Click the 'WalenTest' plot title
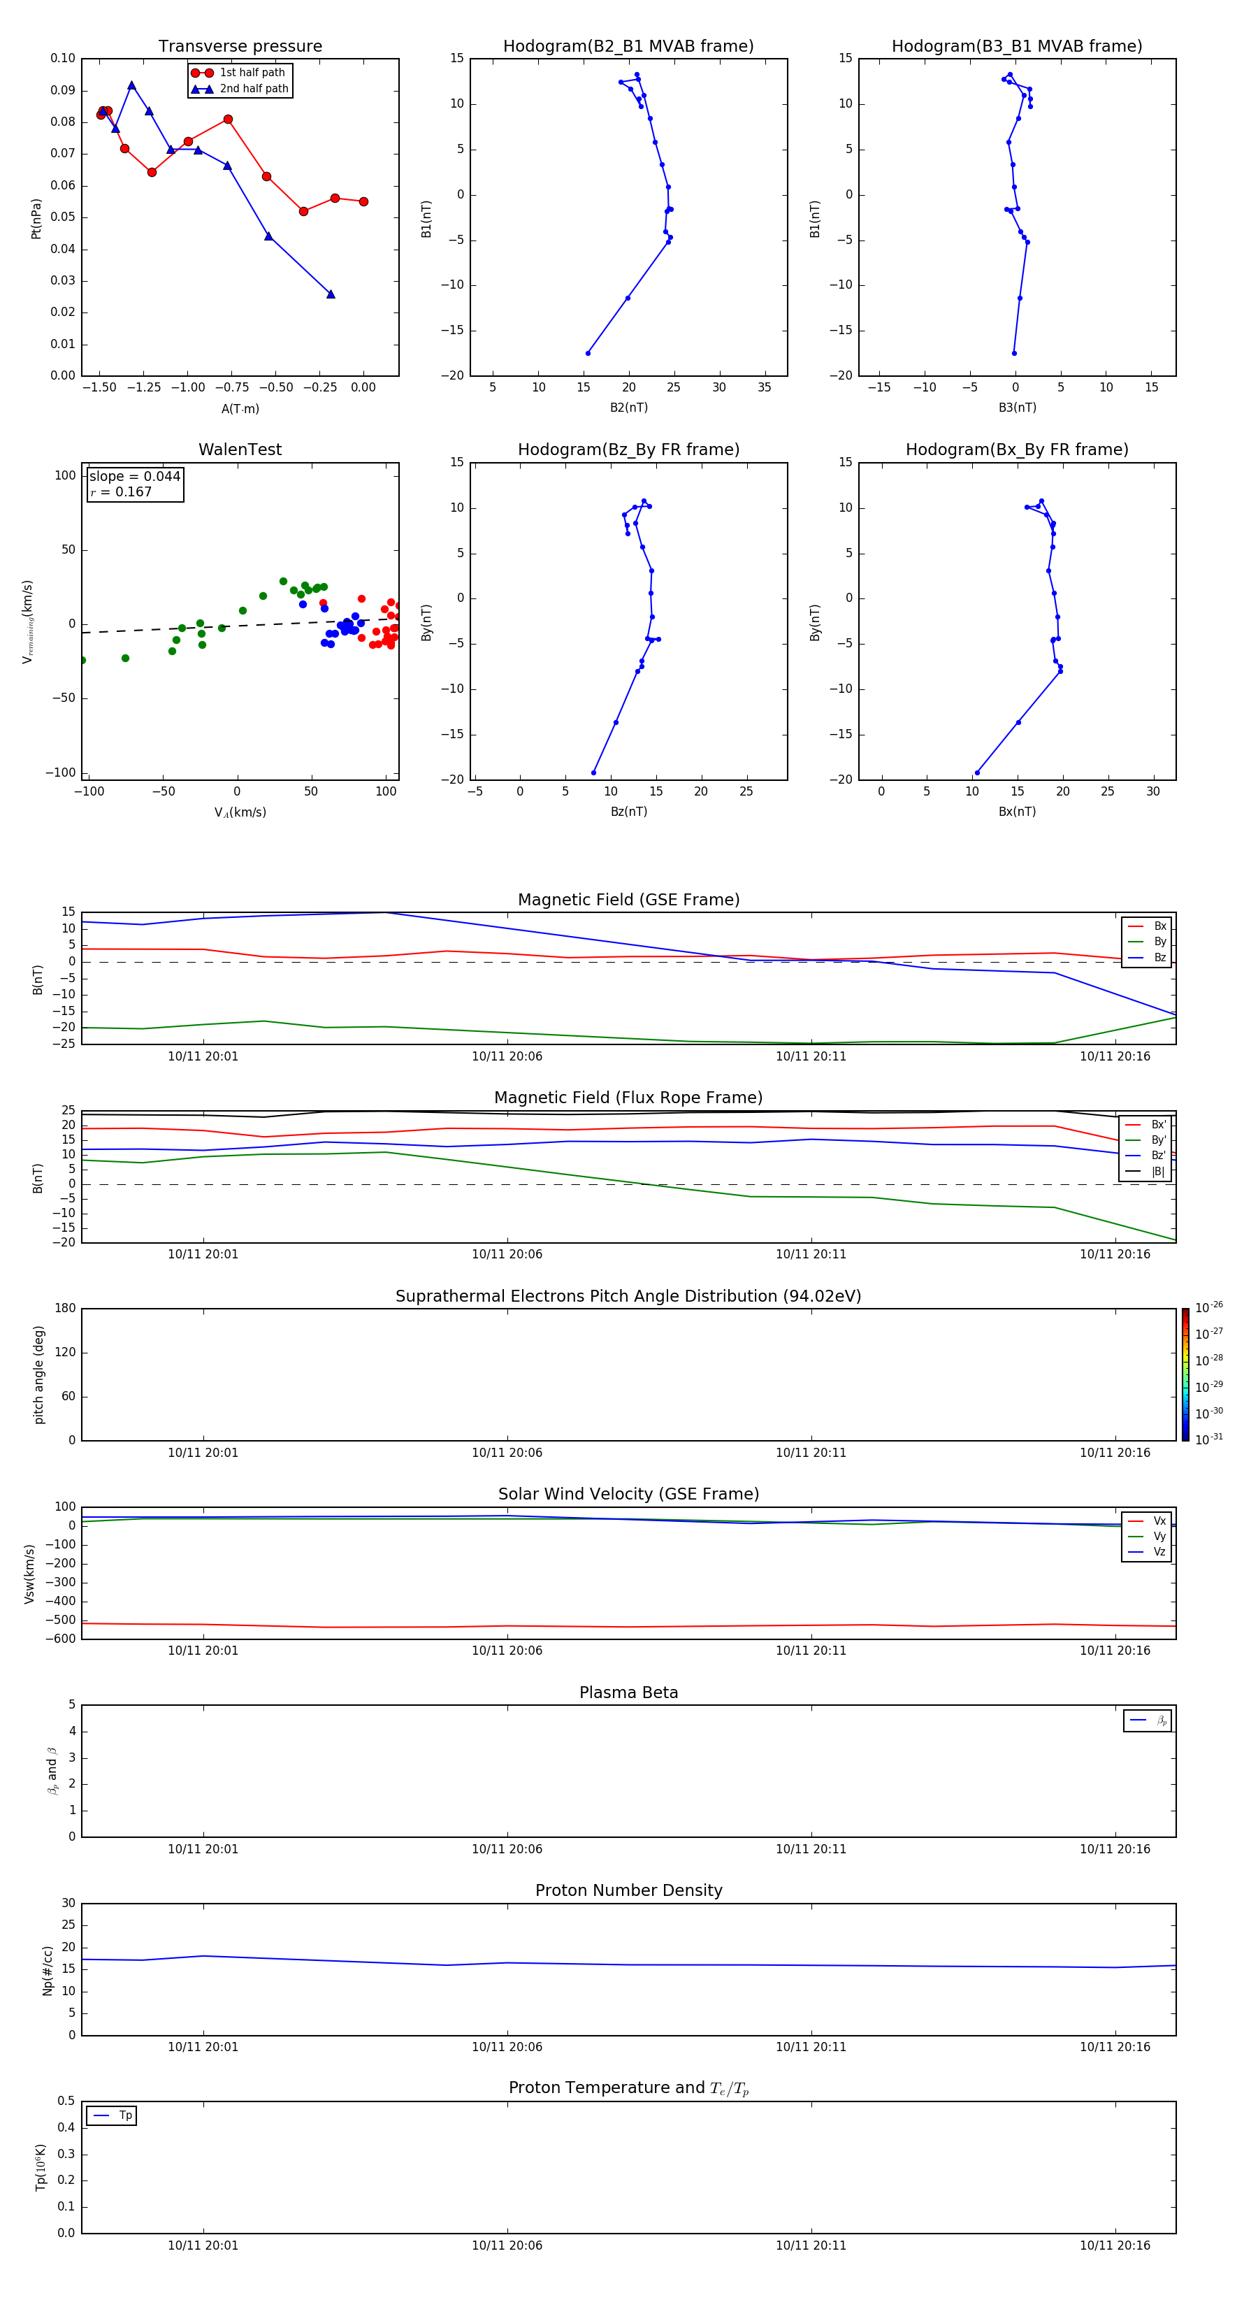 (x=240, y=450)
